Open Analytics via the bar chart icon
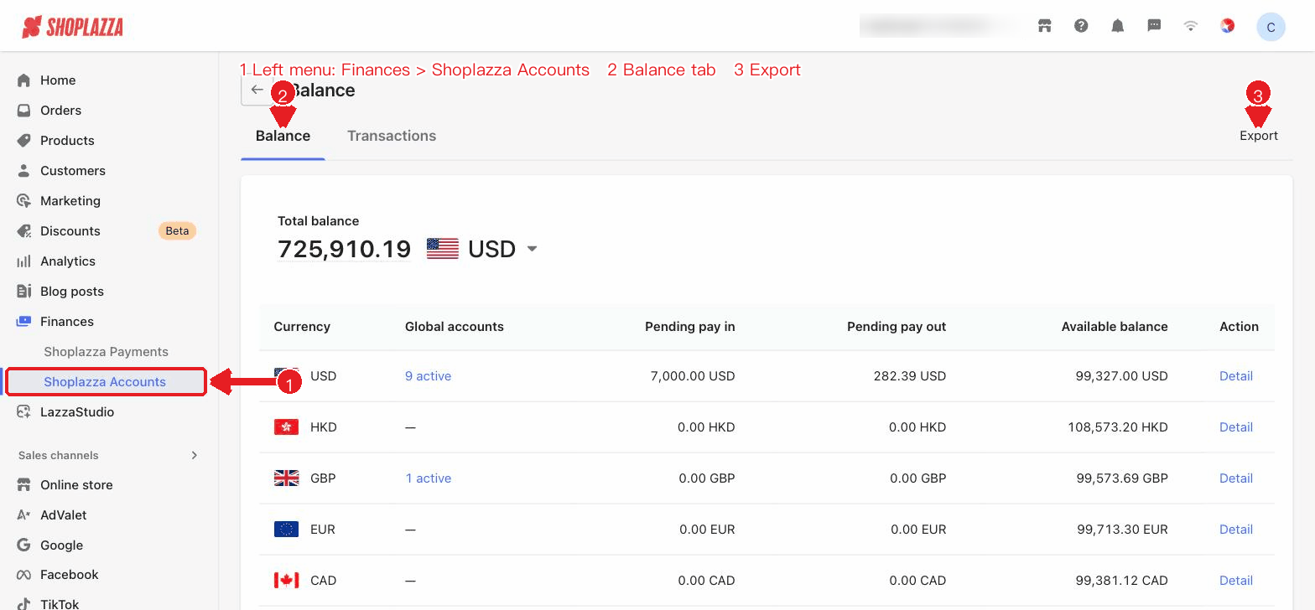The image size is (1315, 610). point(23,261)
